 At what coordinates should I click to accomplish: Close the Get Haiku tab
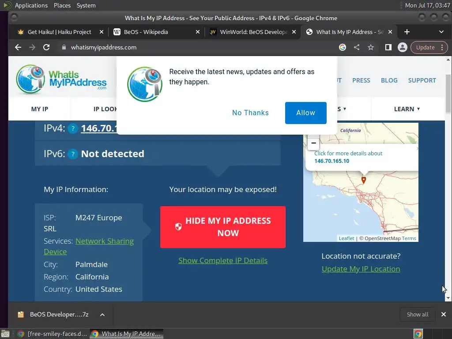click(x=102, y=32)
